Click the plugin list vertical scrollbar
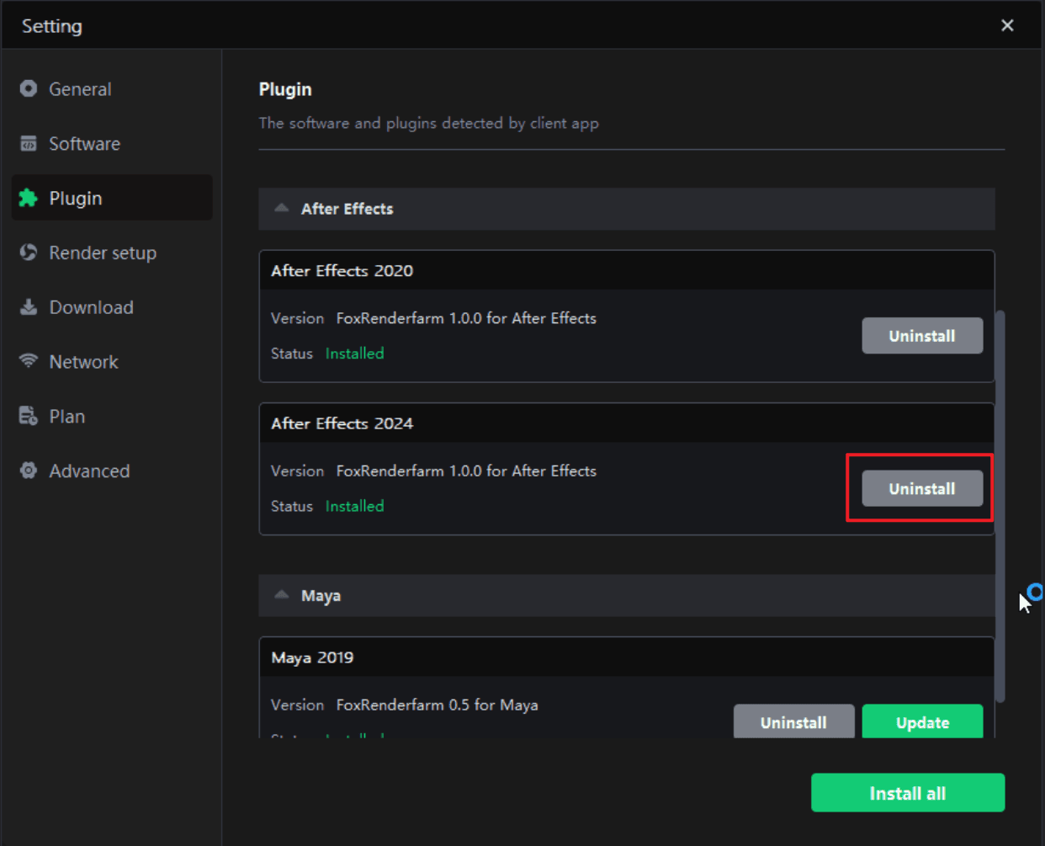Image resolution: width=1045 pixels, height=846 pixels. pyautogui.click(x=1000, y=505)
